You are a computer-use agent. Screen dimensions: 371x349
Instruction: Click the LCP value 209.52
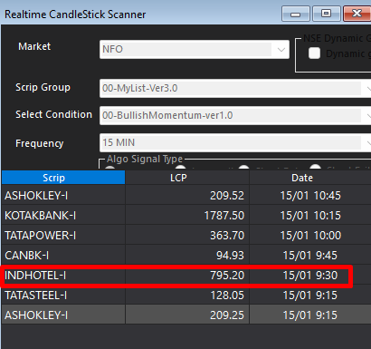click(227, 196)
